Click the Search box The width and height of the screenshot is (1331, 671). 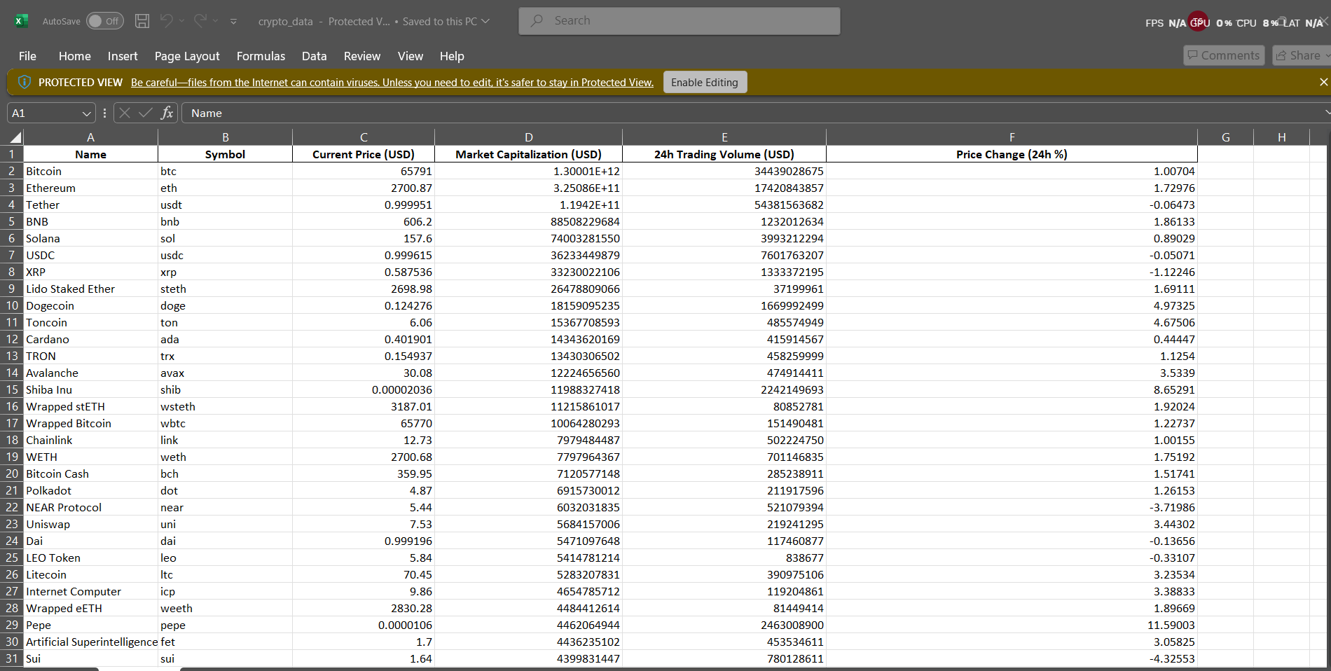tap(680, 21)
